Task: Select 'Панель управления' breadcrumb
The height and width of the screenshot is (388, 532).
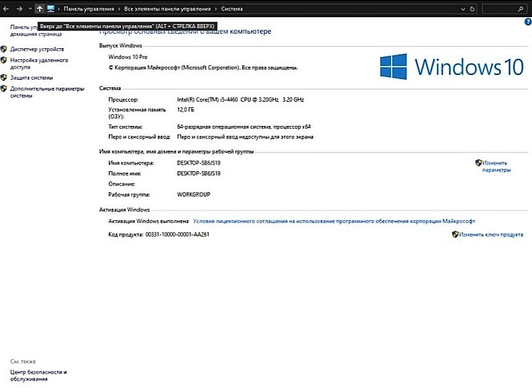Action: click(x=89, y=9)
